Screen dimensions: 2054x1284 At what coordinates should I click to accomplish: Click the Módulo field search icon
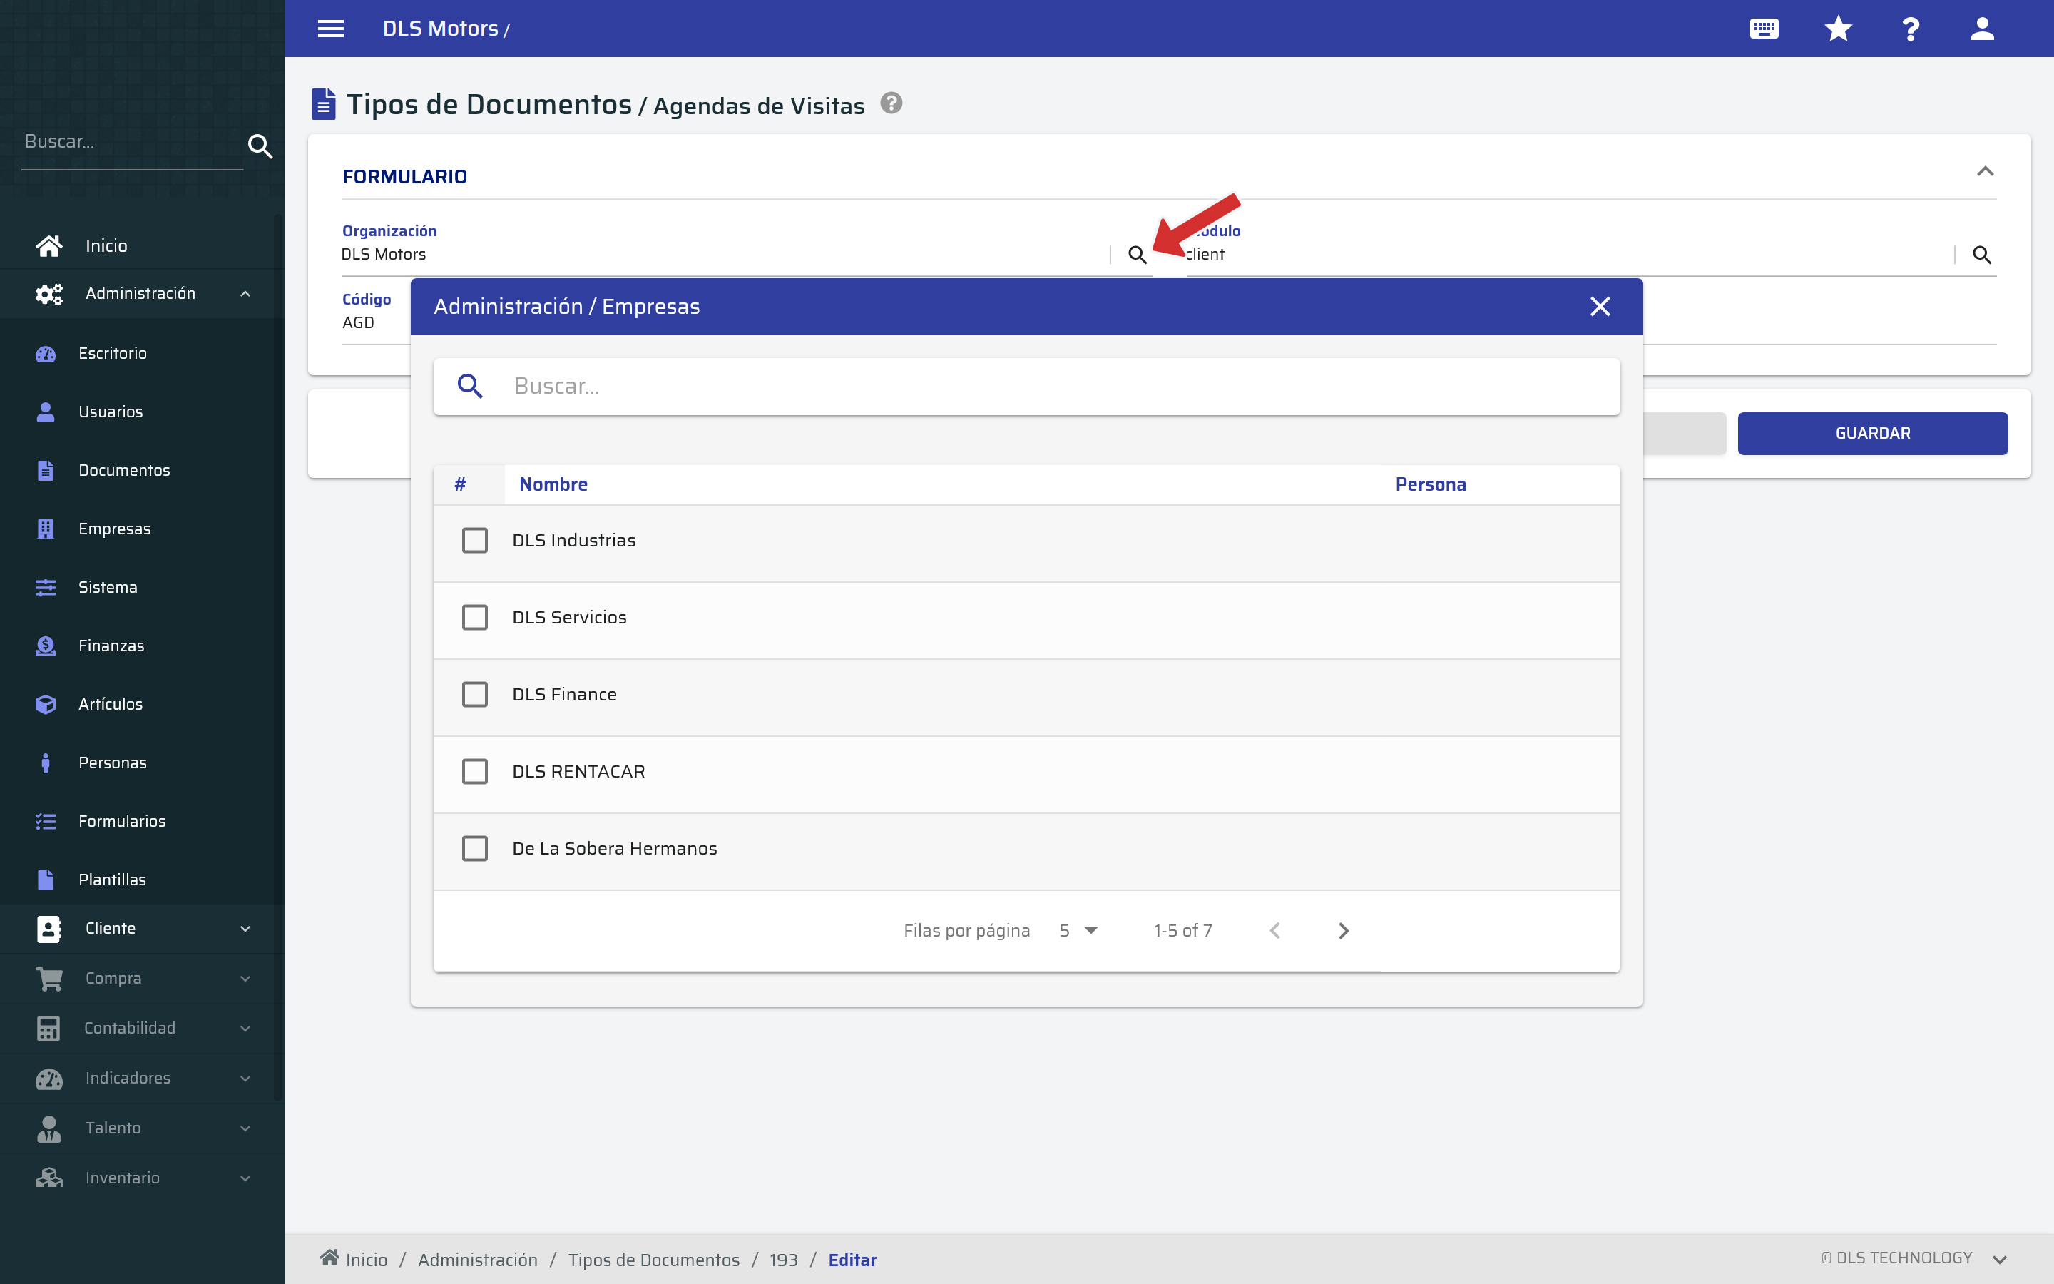[1981, 255]
